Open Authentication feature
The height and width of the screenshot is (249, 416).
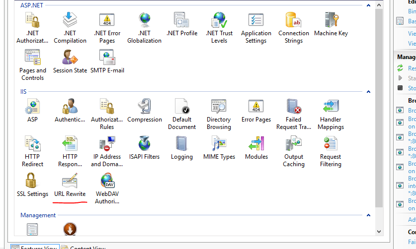70,111
